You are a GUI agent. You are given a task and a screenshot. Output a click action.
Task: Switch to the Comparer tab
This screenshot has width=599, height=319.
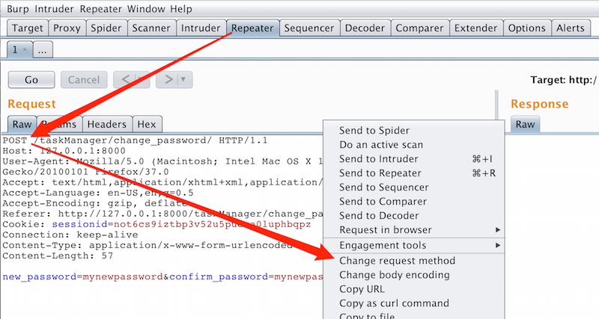point(420,28)
